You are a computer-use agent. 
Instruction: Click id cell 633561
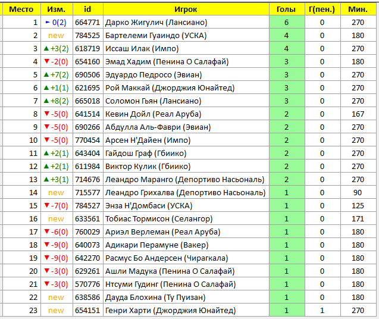pyautogui.click(x=87, y=218)
